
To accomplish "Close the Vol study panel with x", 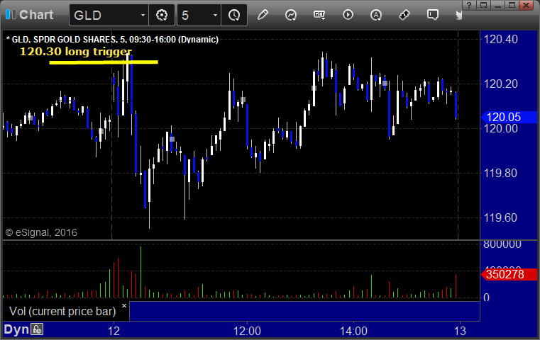I will [124, 305].
